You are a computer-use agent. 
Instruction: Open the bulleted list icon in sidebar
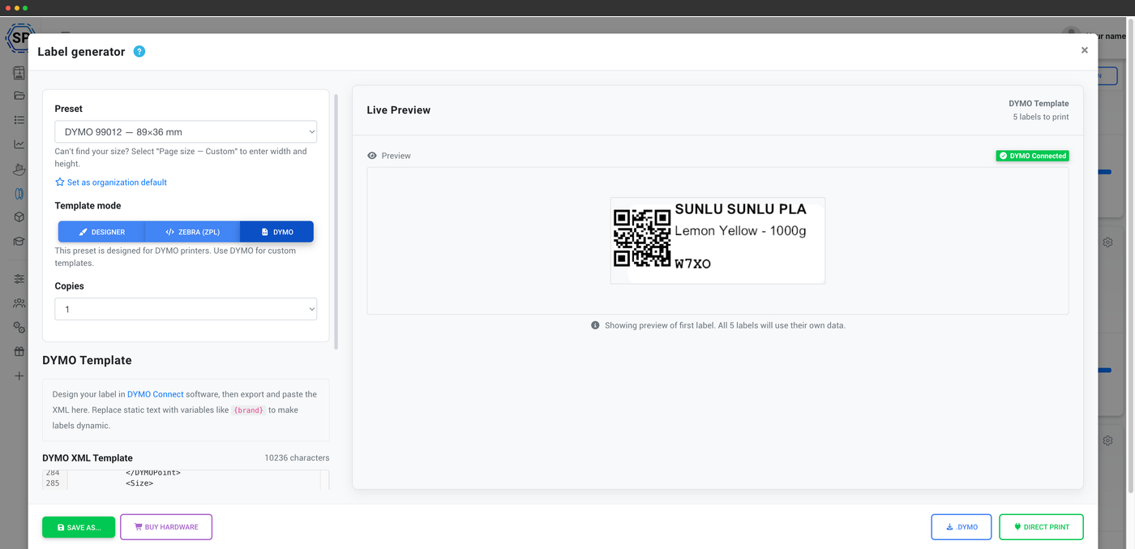point(19,120)
